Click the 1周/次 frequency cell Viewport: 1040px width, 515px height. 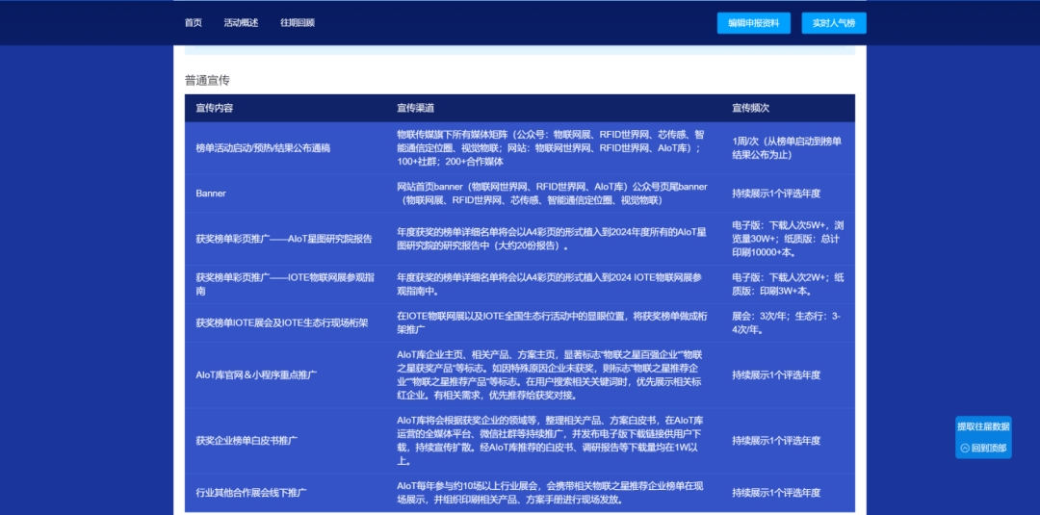click(787, 148)
